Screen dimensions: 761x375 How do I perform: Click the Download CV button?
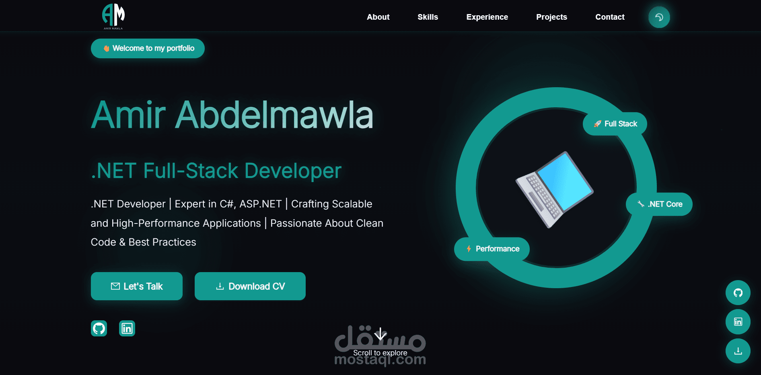[x=250, y=286]
